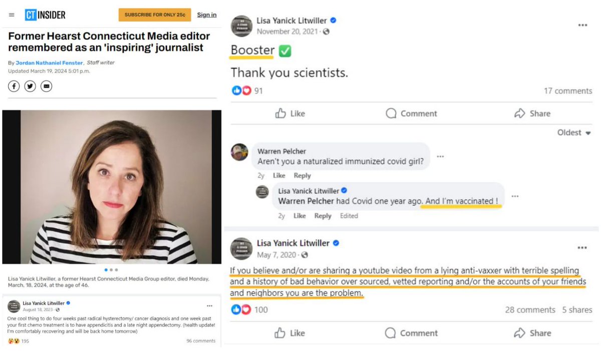Share article via Twitter icon

[x=30, y=87]
